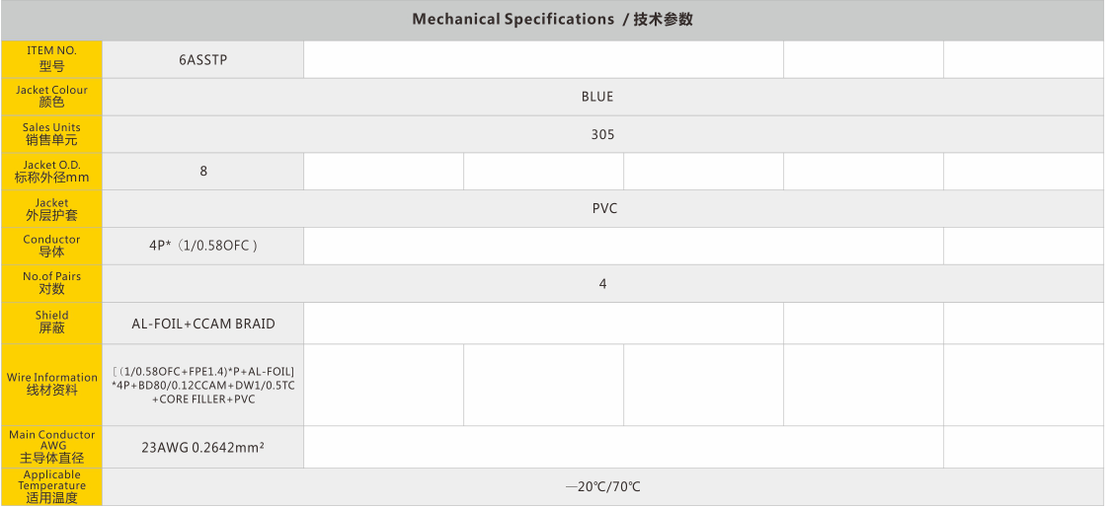This screenshot has height=507, width=1105.
Task: Click the BLUE jacket colour value
Action: tap(597, 97)
